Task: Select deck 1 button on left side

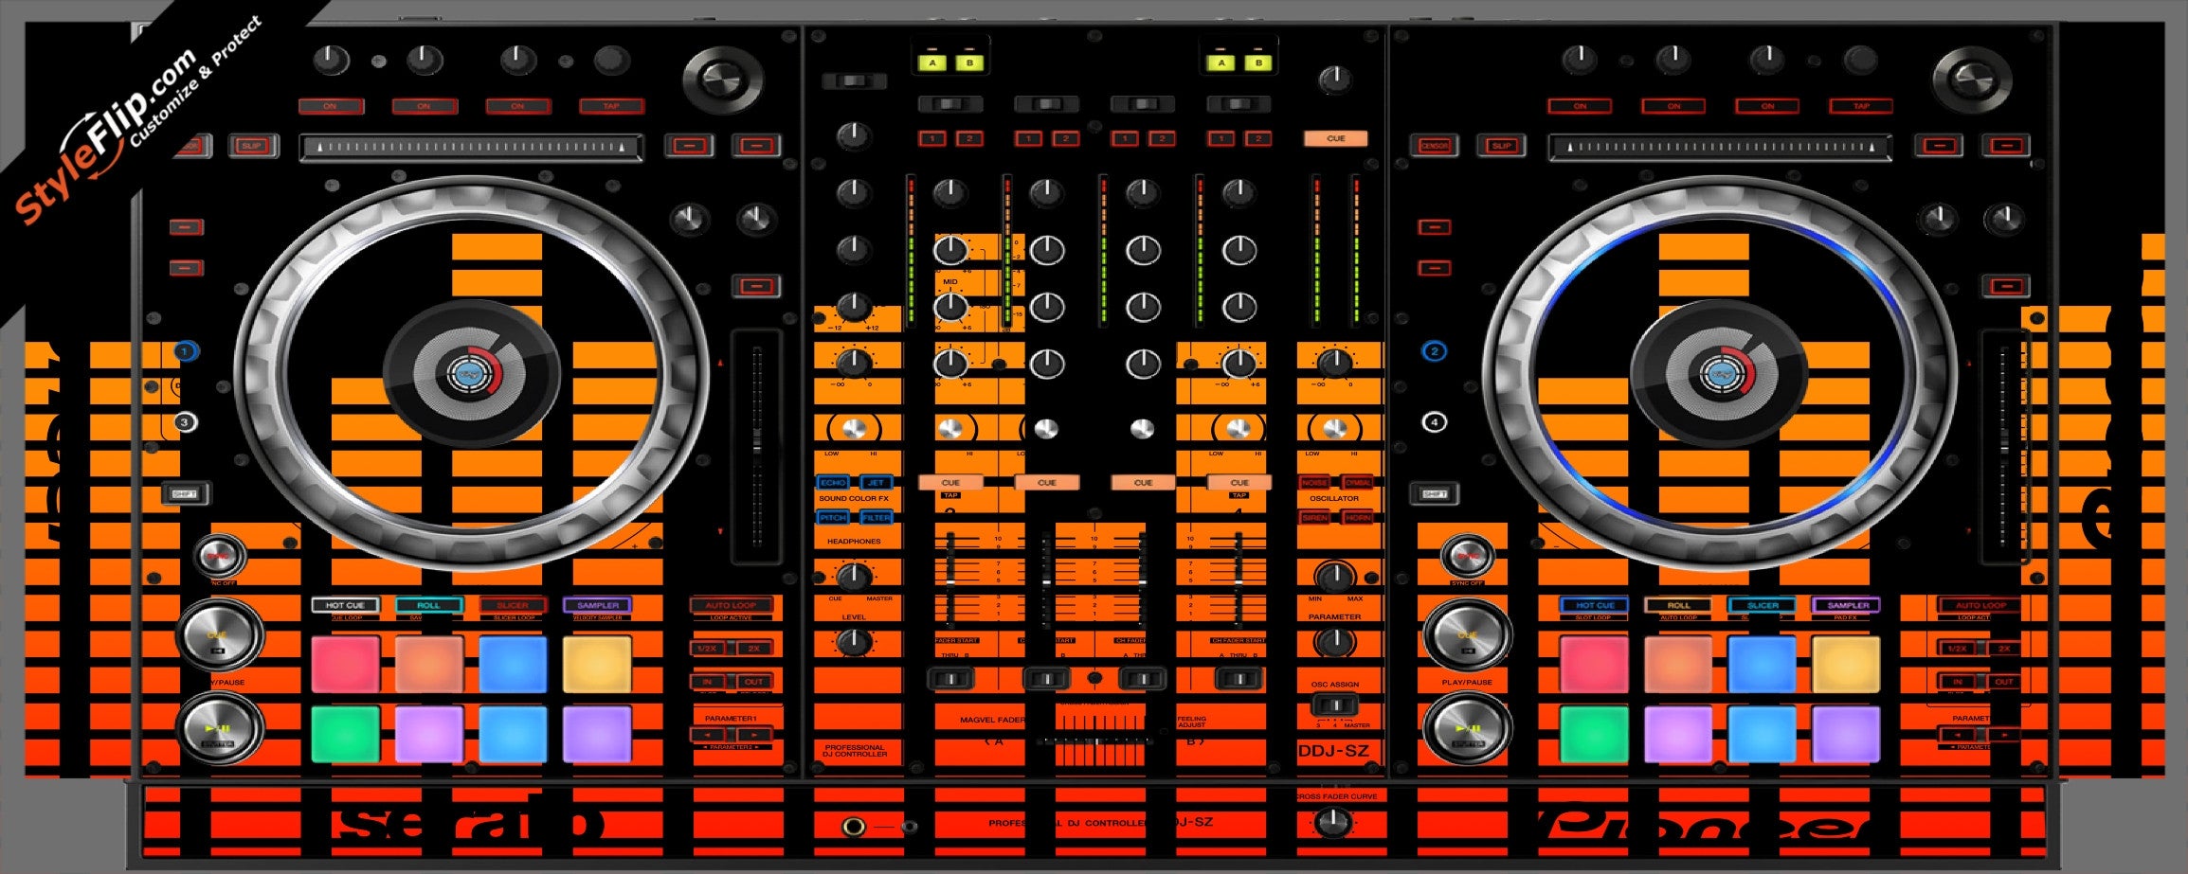Action: pyautogui.click(x=185, y=351)
